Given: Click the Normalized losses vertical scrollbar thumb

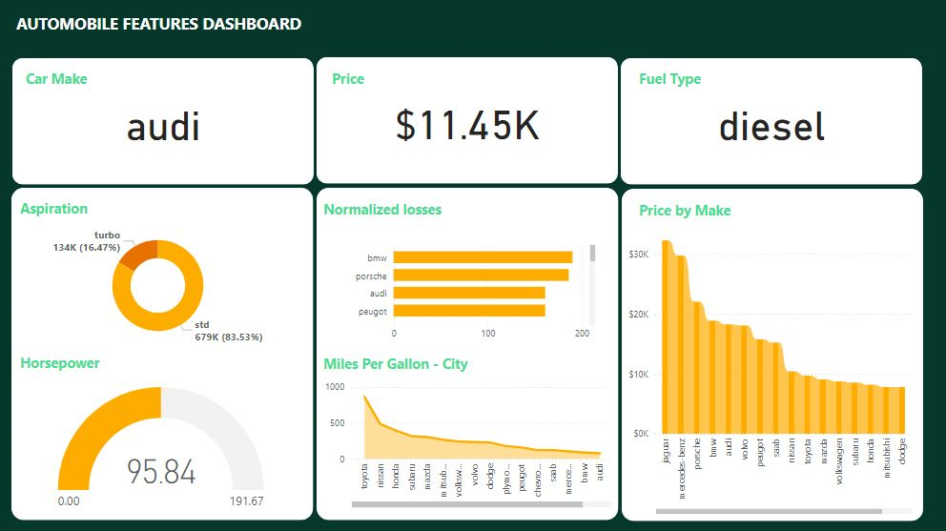Looking at the screenshot, I should tap(592, 253).
